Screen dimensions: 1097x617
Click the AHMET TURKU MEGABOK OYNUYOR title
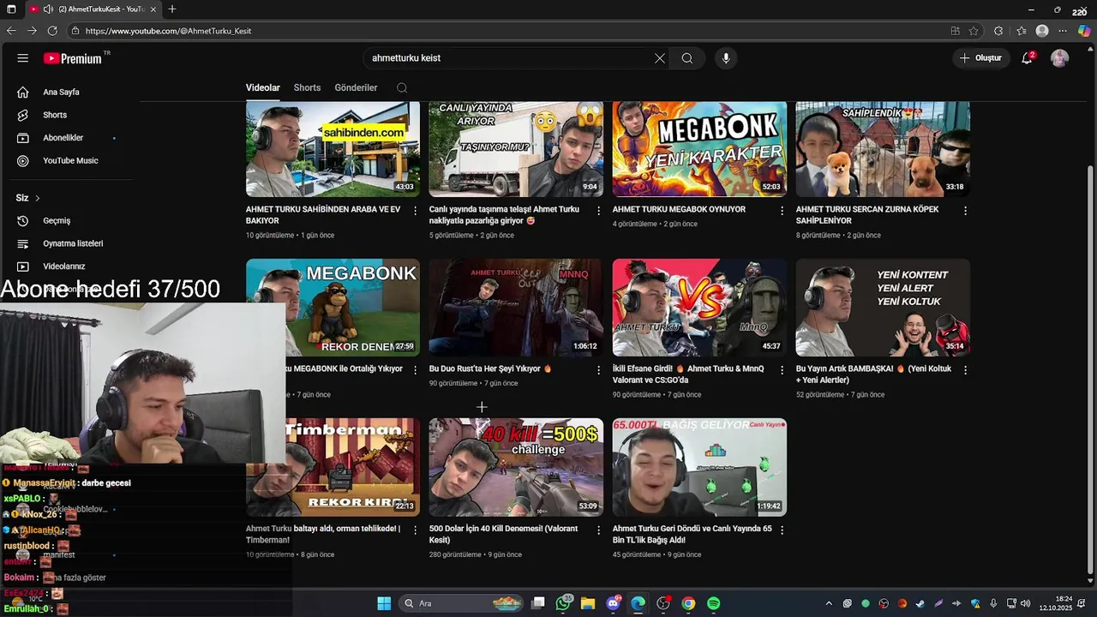[x=679, y=209]
